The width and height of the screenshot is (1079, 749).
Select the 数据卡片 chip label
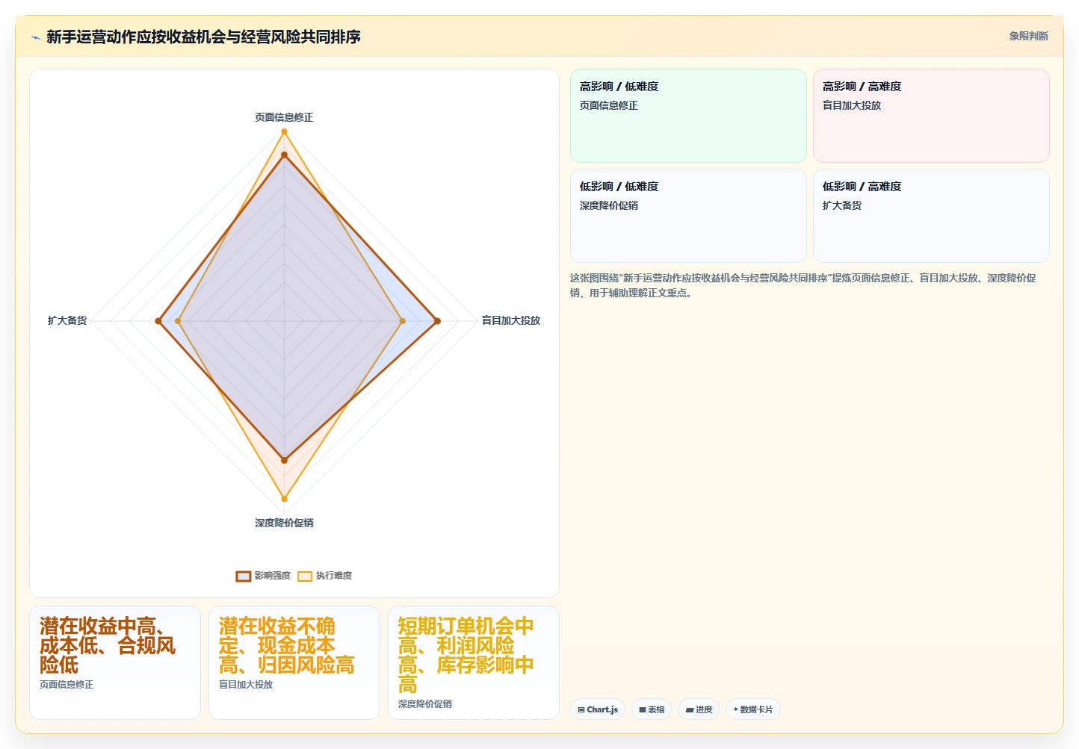756,709
